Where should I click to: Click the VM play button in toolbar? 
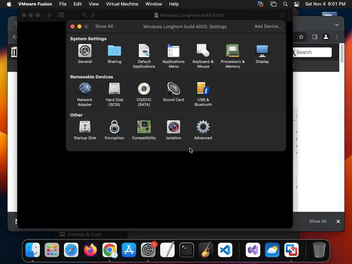[x=49, y=15]
